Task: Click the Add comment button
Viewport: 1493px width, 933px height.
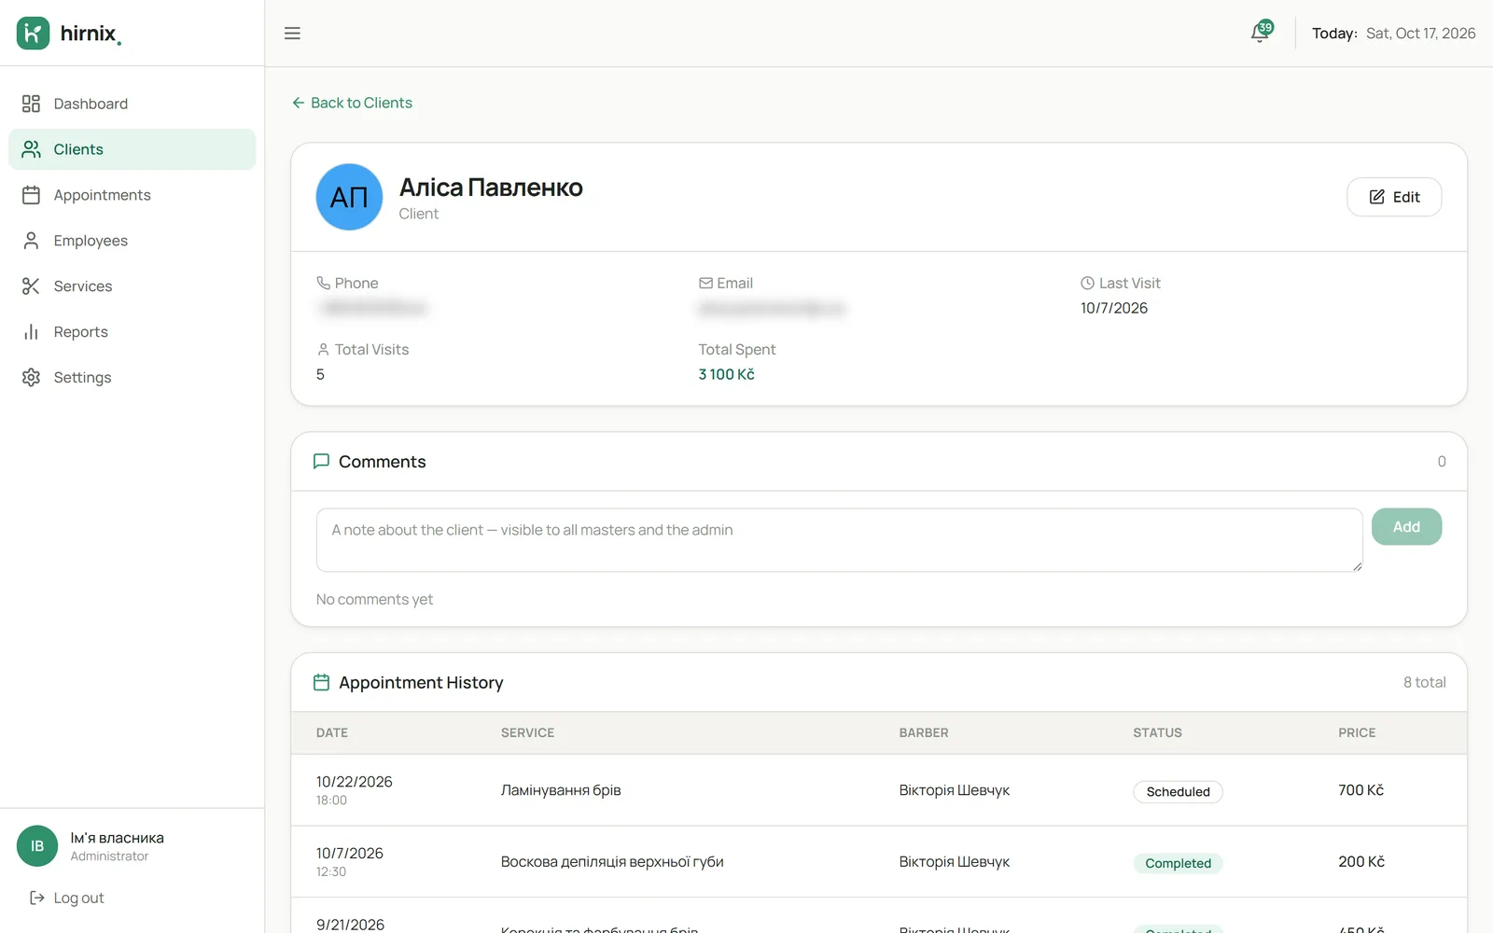Action: click(x=1406, y=527)
